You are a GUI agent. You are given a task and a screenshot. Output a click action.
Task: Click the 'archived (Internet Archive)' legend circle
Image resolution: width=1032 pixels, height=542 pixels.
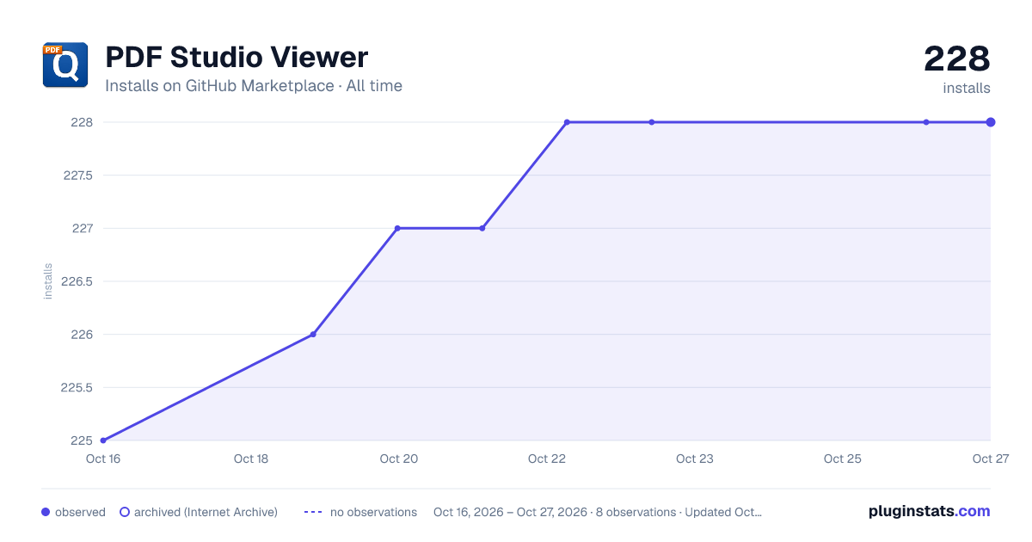125,512
